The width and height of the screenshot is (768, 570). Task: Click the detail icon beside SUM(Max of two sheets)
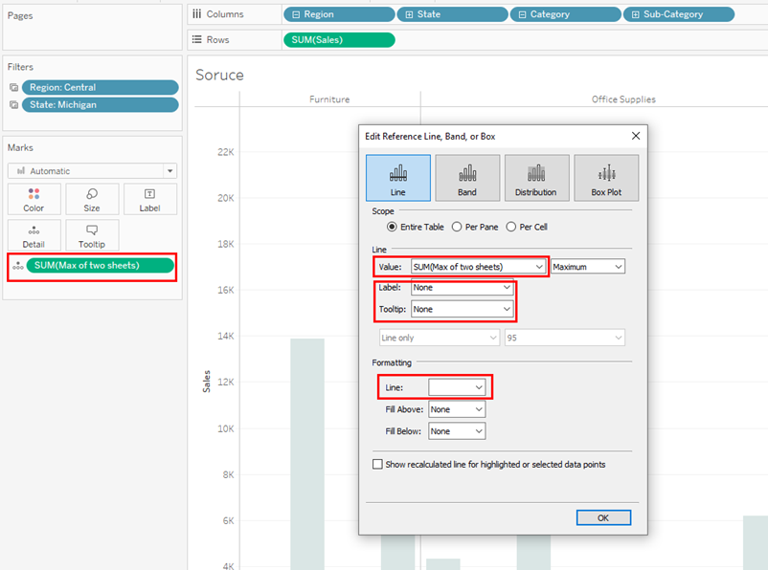tap(18, 266)
